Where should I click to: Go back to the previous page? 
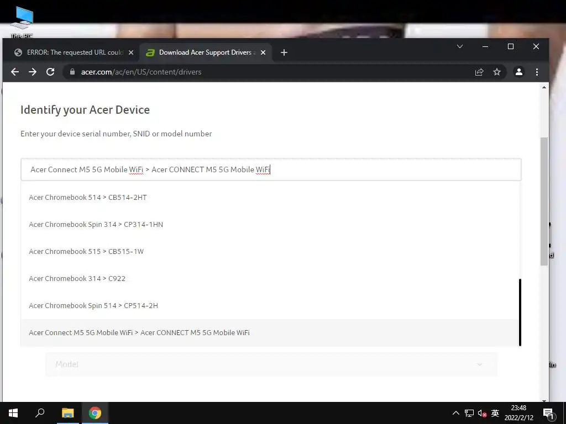[15, 72]
